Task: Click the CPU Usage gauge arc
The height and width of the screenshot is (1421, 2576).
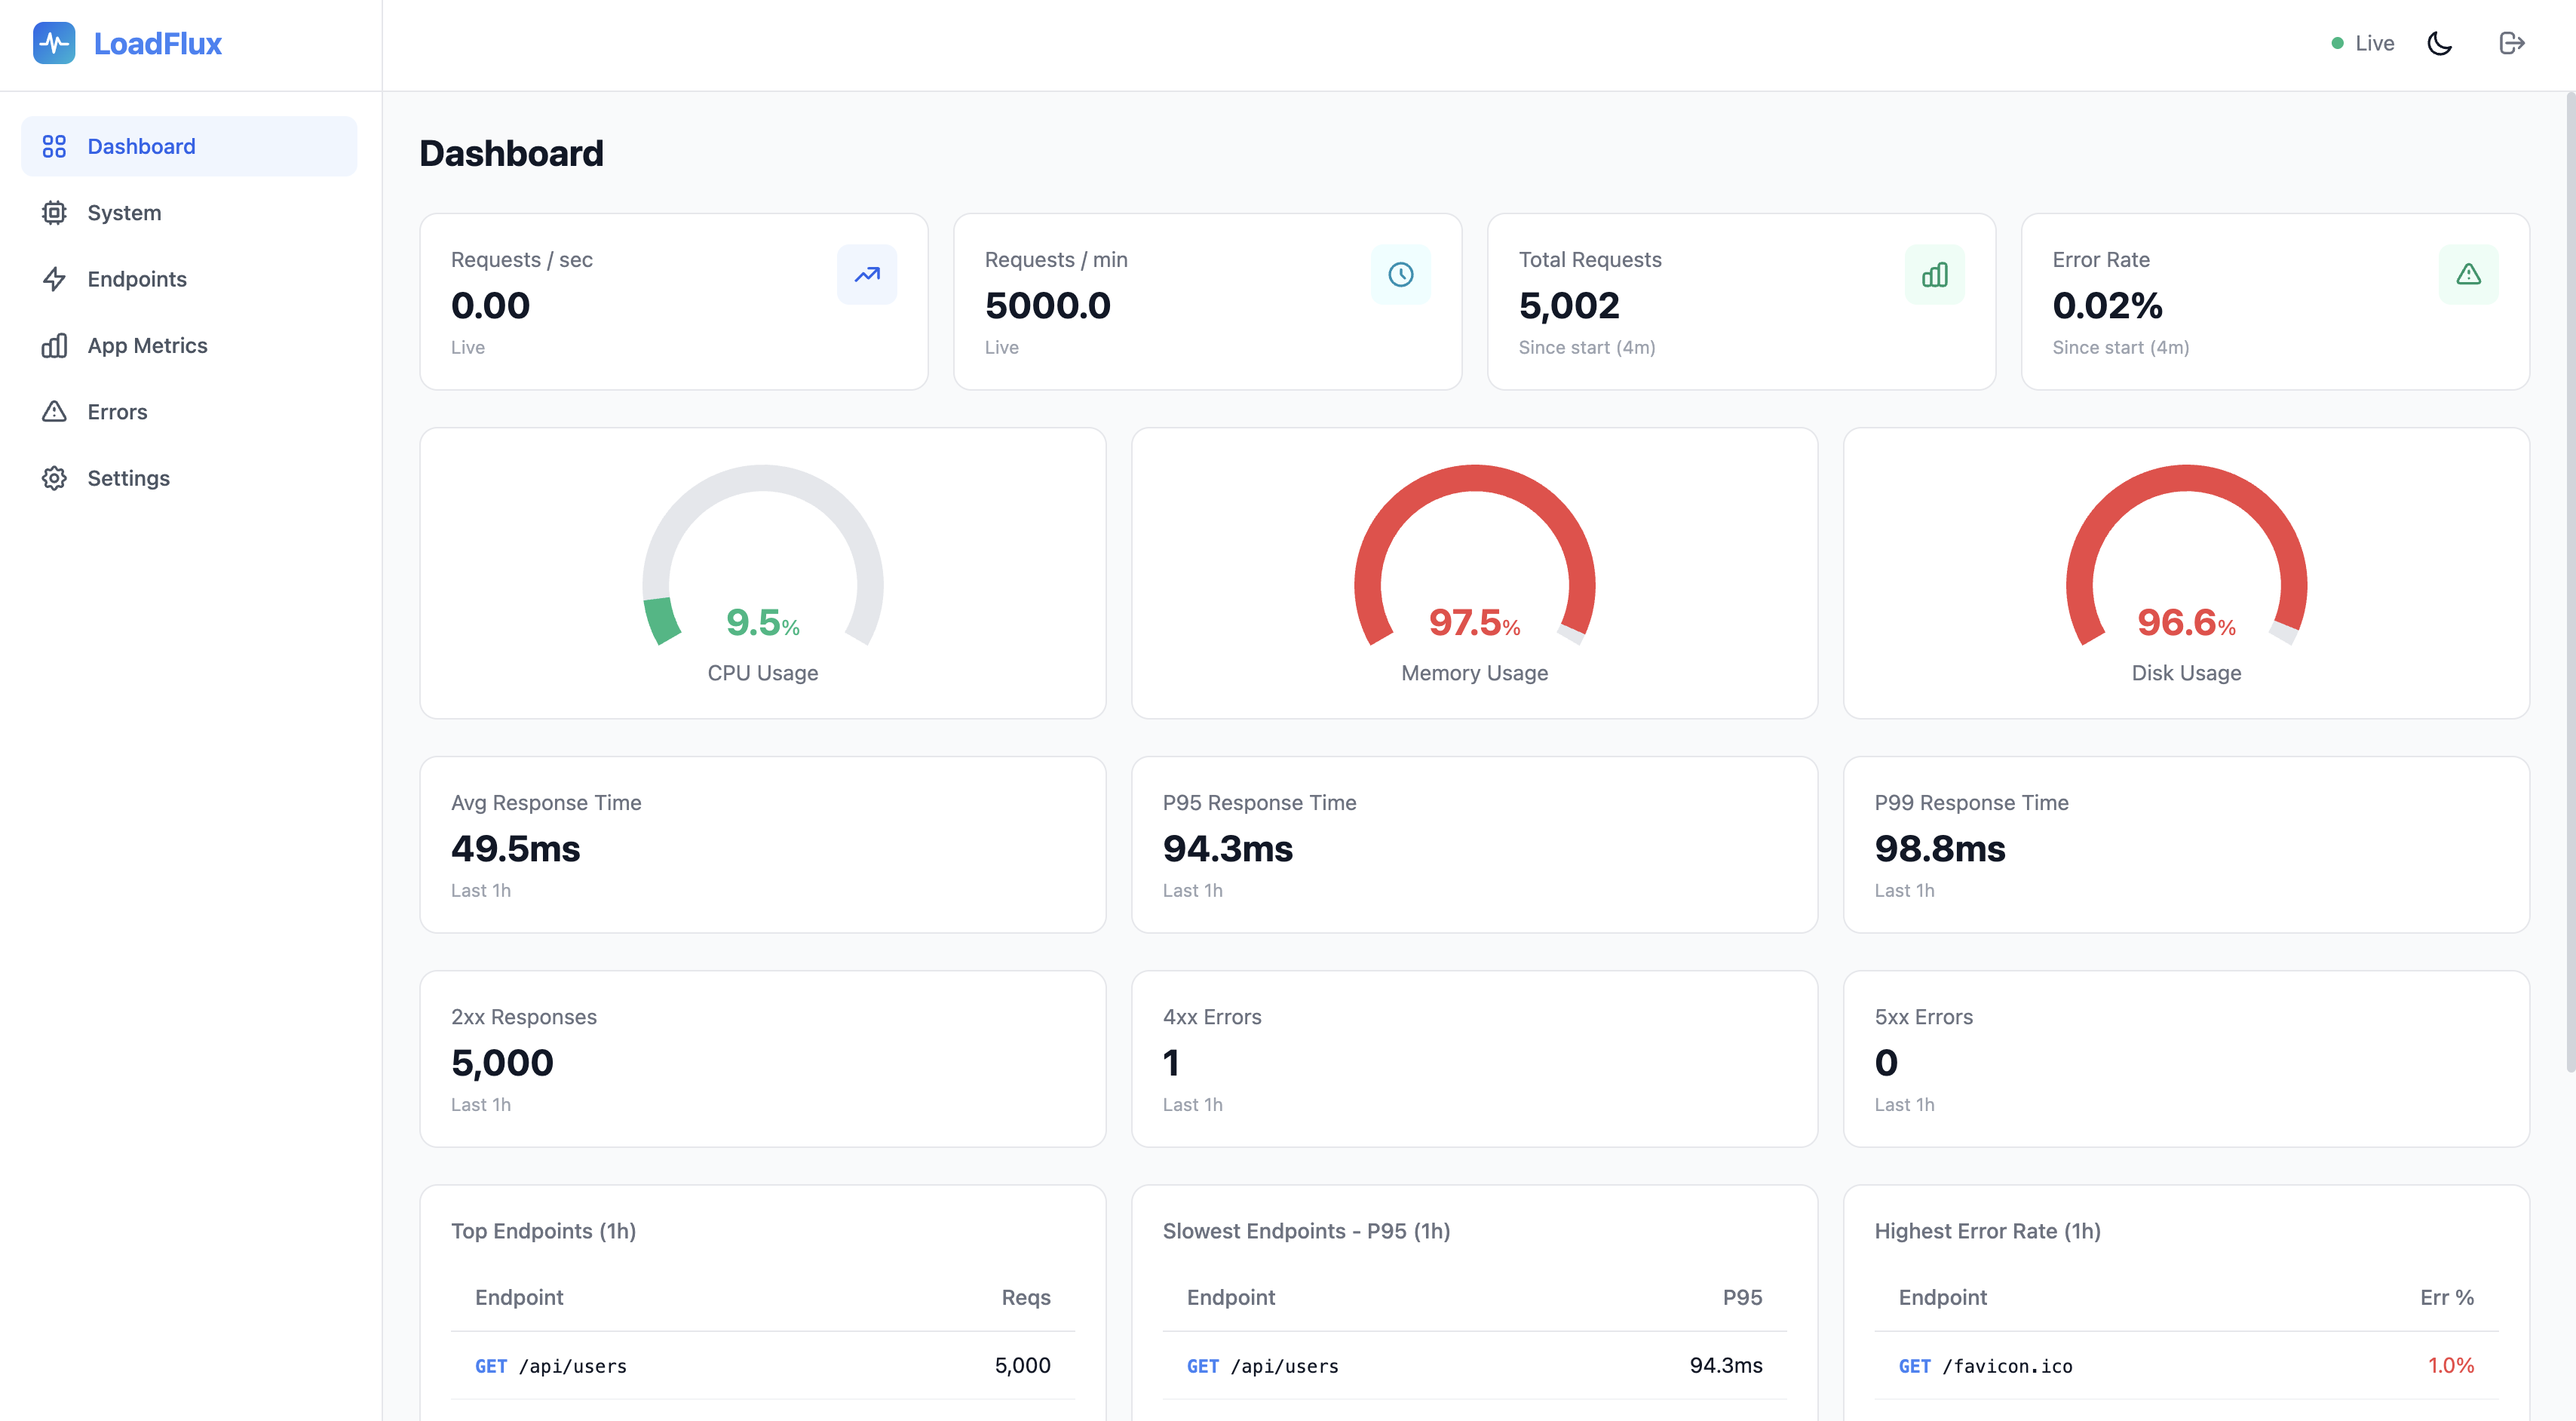Action: pos(763,480)
